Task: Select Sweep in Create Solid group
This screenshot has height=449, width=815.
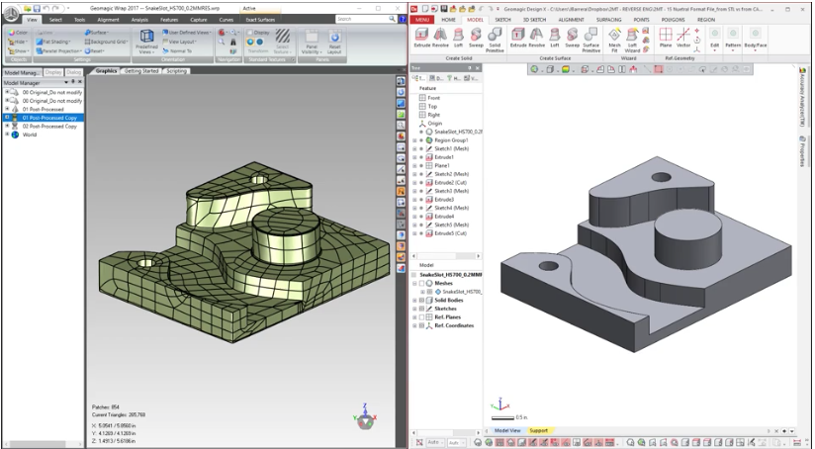Action: coord(476,39)
